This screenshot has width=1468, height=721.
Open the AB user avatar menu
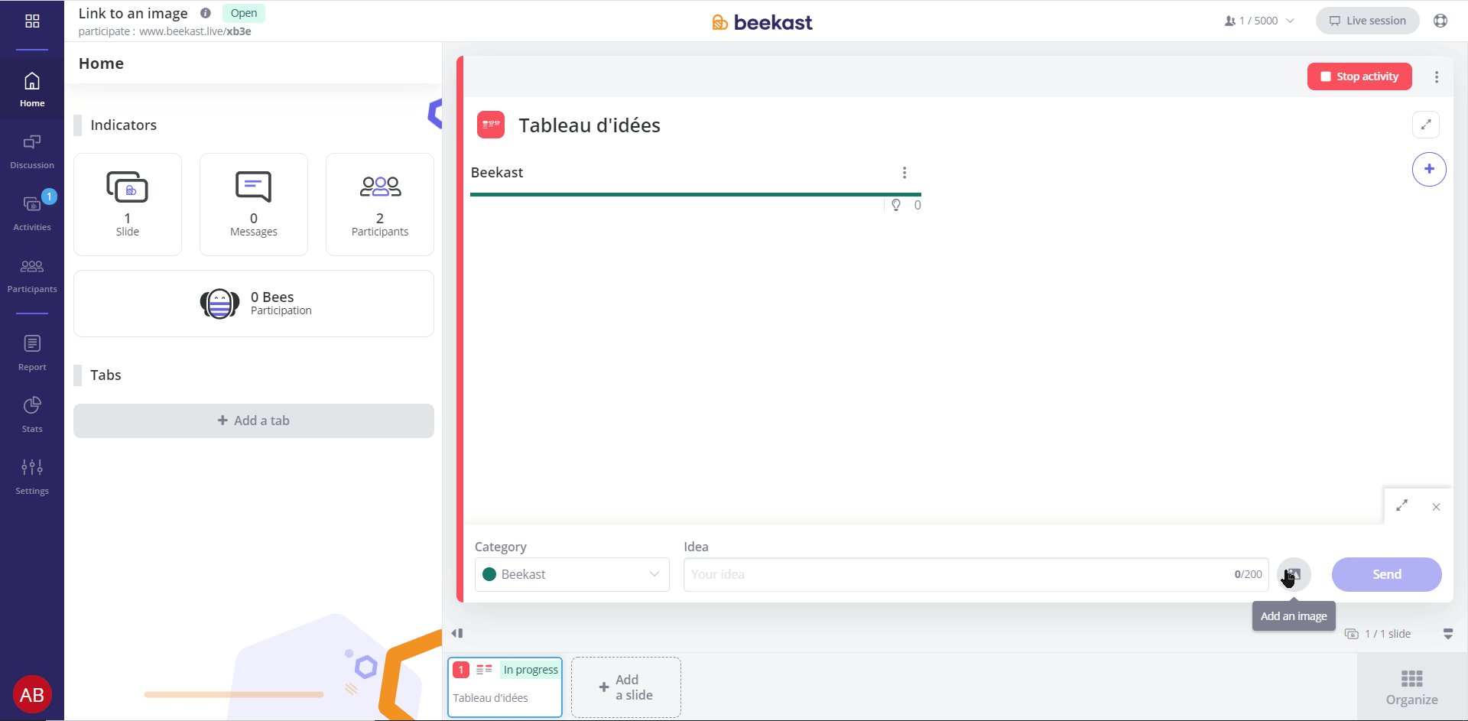pyautogui.click(x=32, y=694)
